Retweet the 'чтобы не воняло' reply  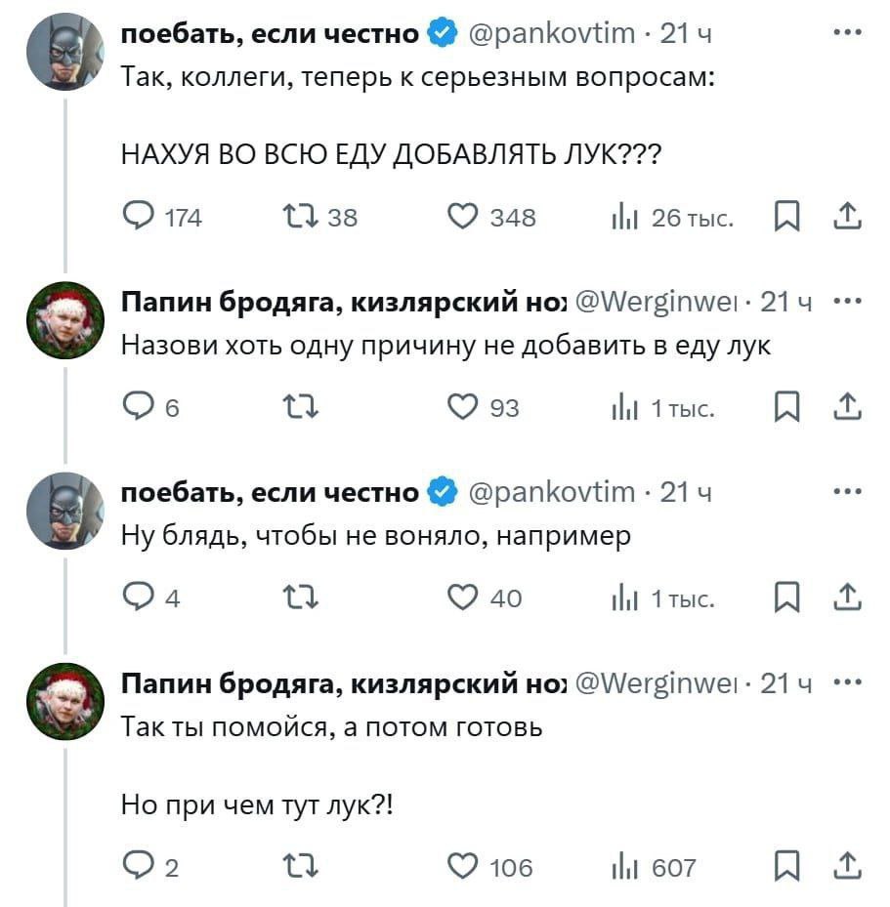[x=300, y=598]
